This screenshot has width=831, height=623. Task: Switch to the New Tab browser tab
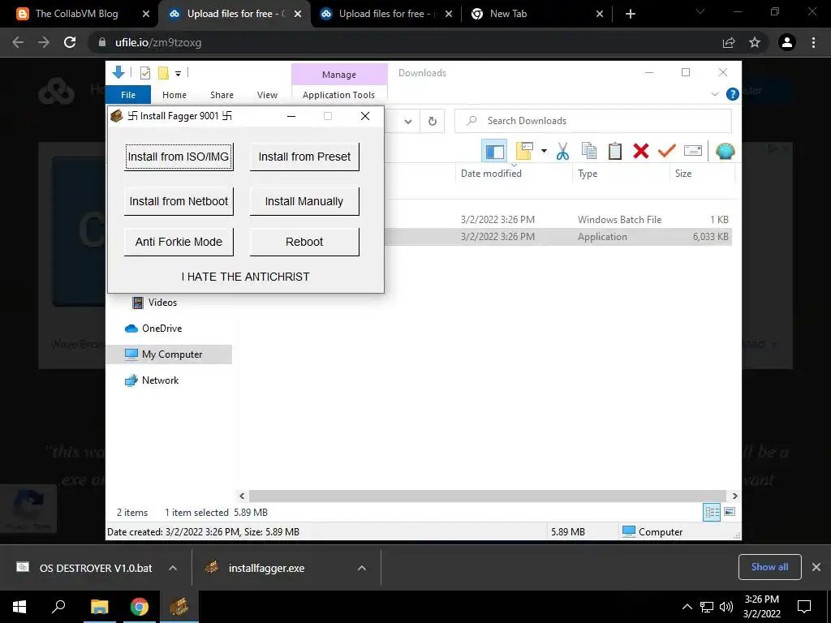536,14
